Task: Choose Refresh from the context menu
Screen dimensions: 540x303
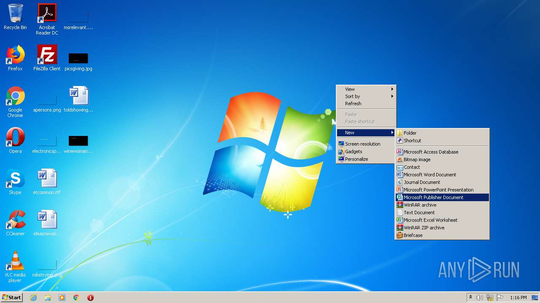Action: (x=366, y=104)
